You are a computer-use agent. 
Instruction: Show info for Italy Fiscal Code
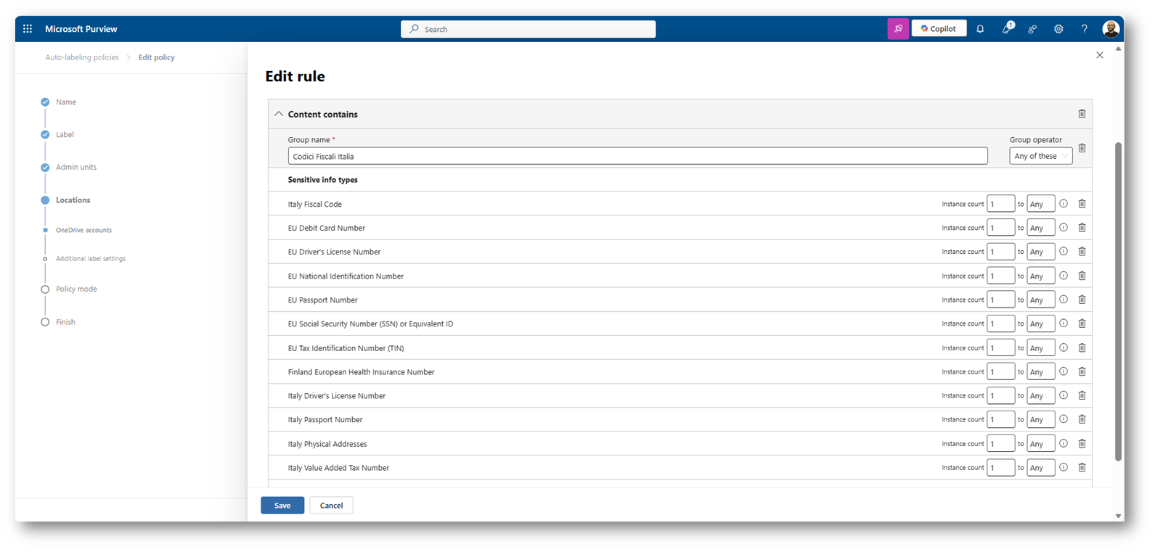pos(1064,204)
